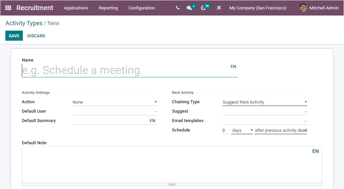Discard the new activity type
Viewport: 344px width, 189px height.
coord(36,36)
